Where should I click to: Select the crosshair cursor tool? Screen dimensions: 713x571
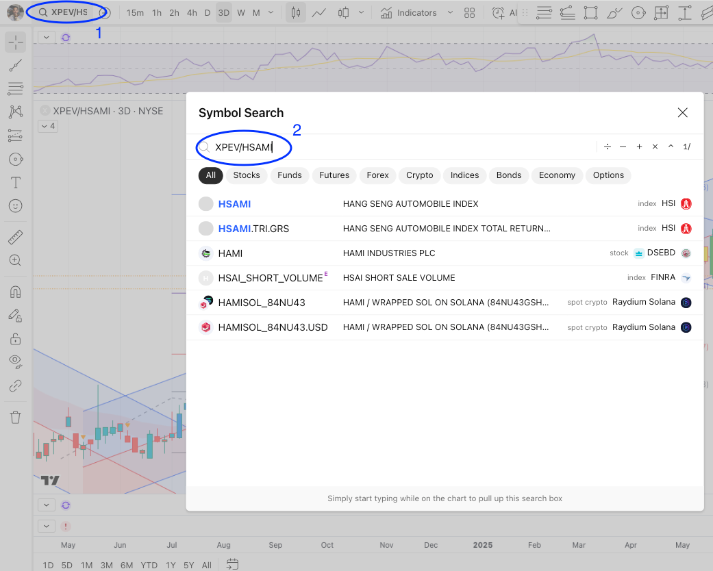click(x=16, y=42)
